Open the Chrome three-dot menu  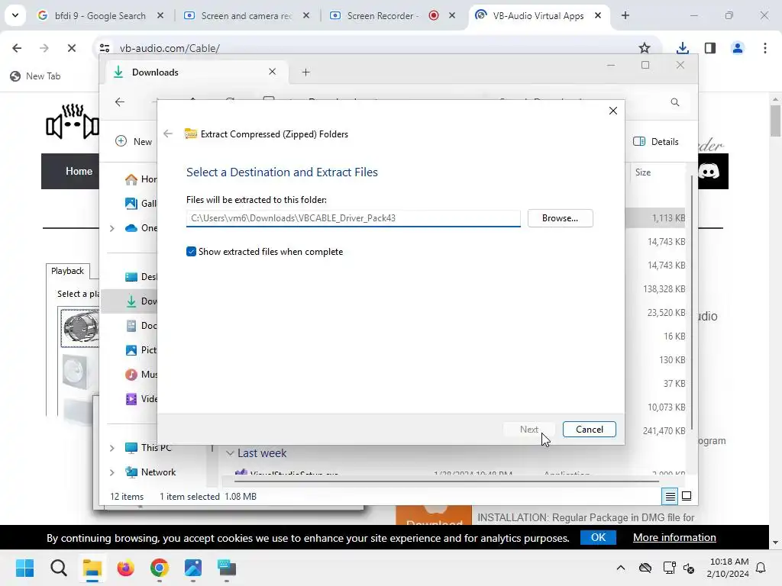(765, 48)
